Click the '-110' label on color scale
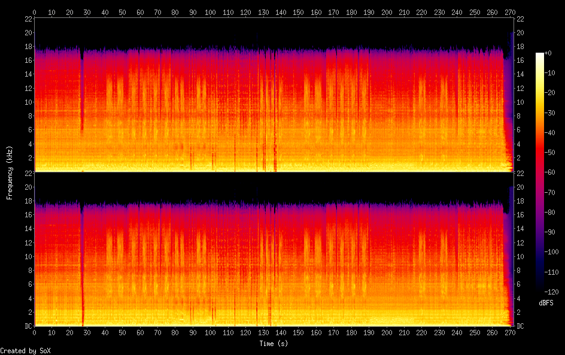 click(552, 272)
